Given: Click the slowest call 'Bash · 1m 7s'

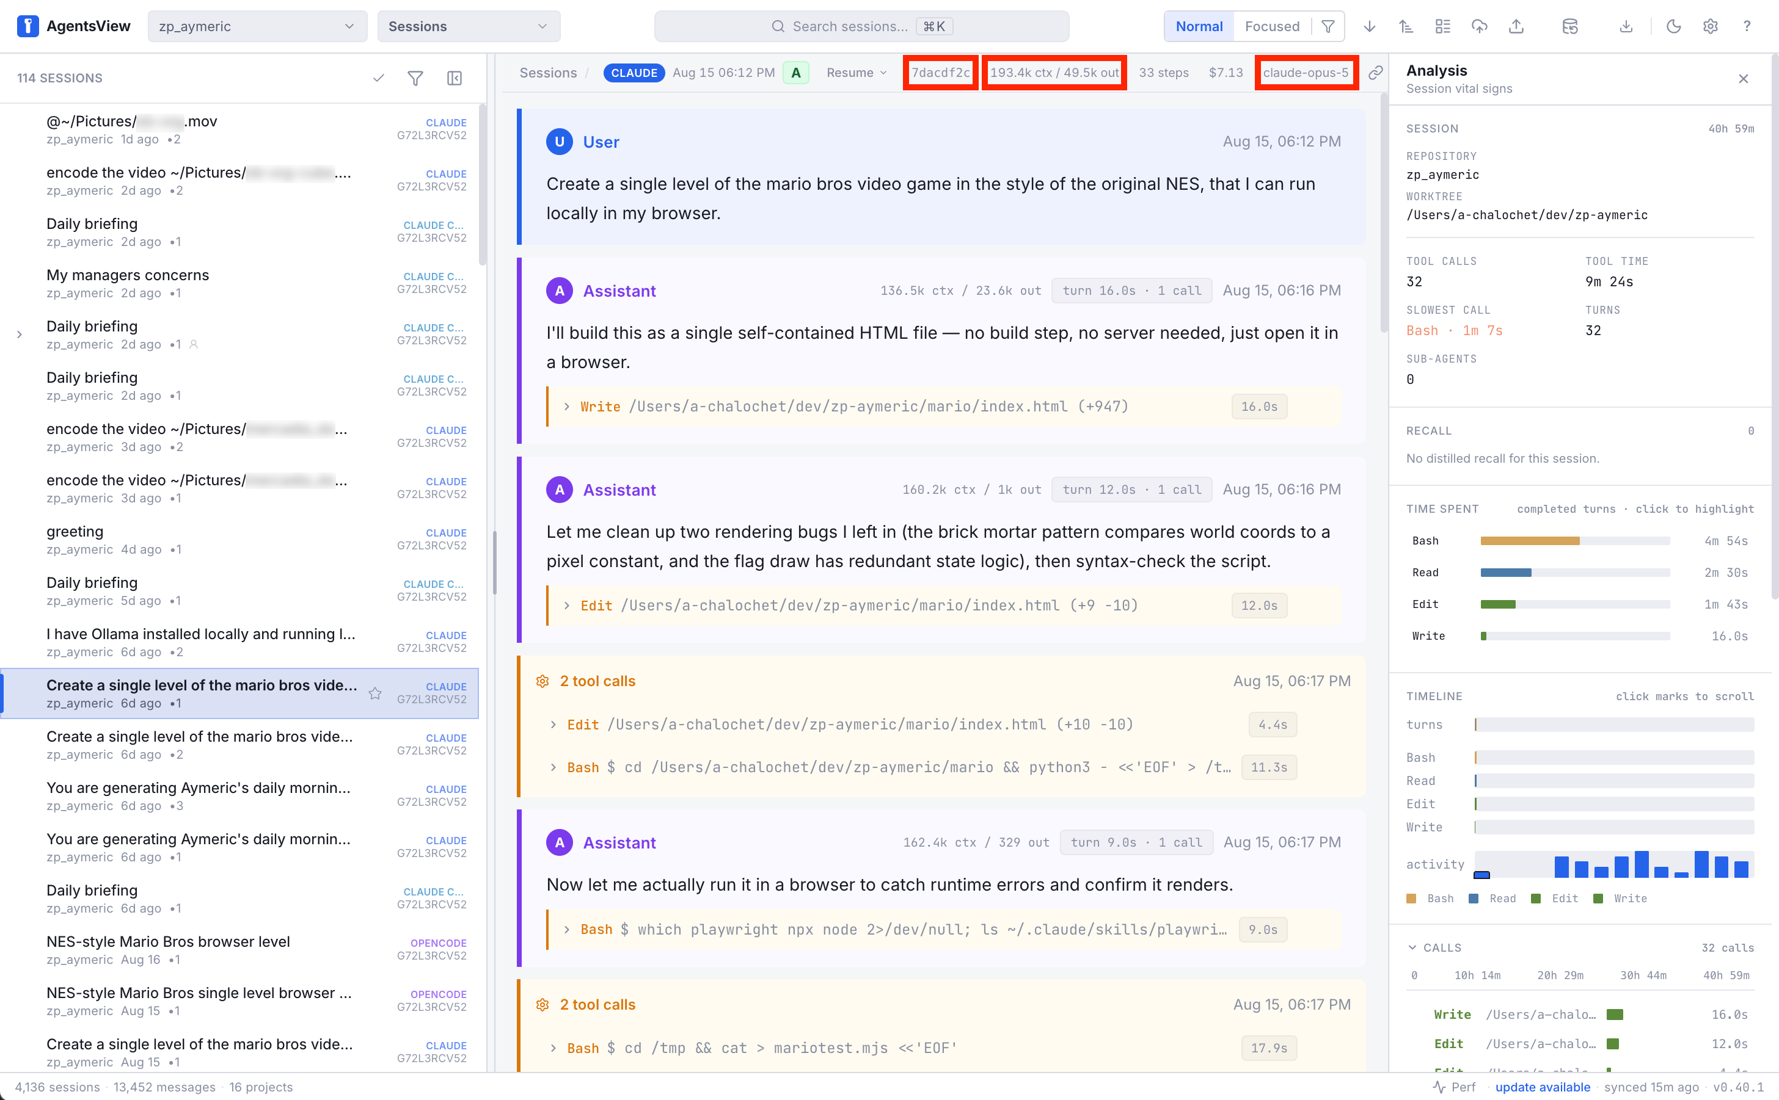Looking at the screenshot, I should point(1453,331).
